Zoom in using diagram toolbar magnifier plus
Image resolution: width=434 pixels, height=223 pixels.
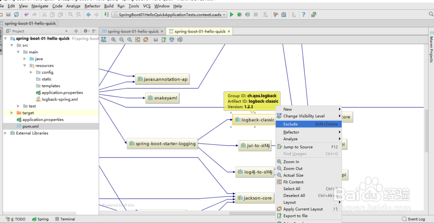113,39
